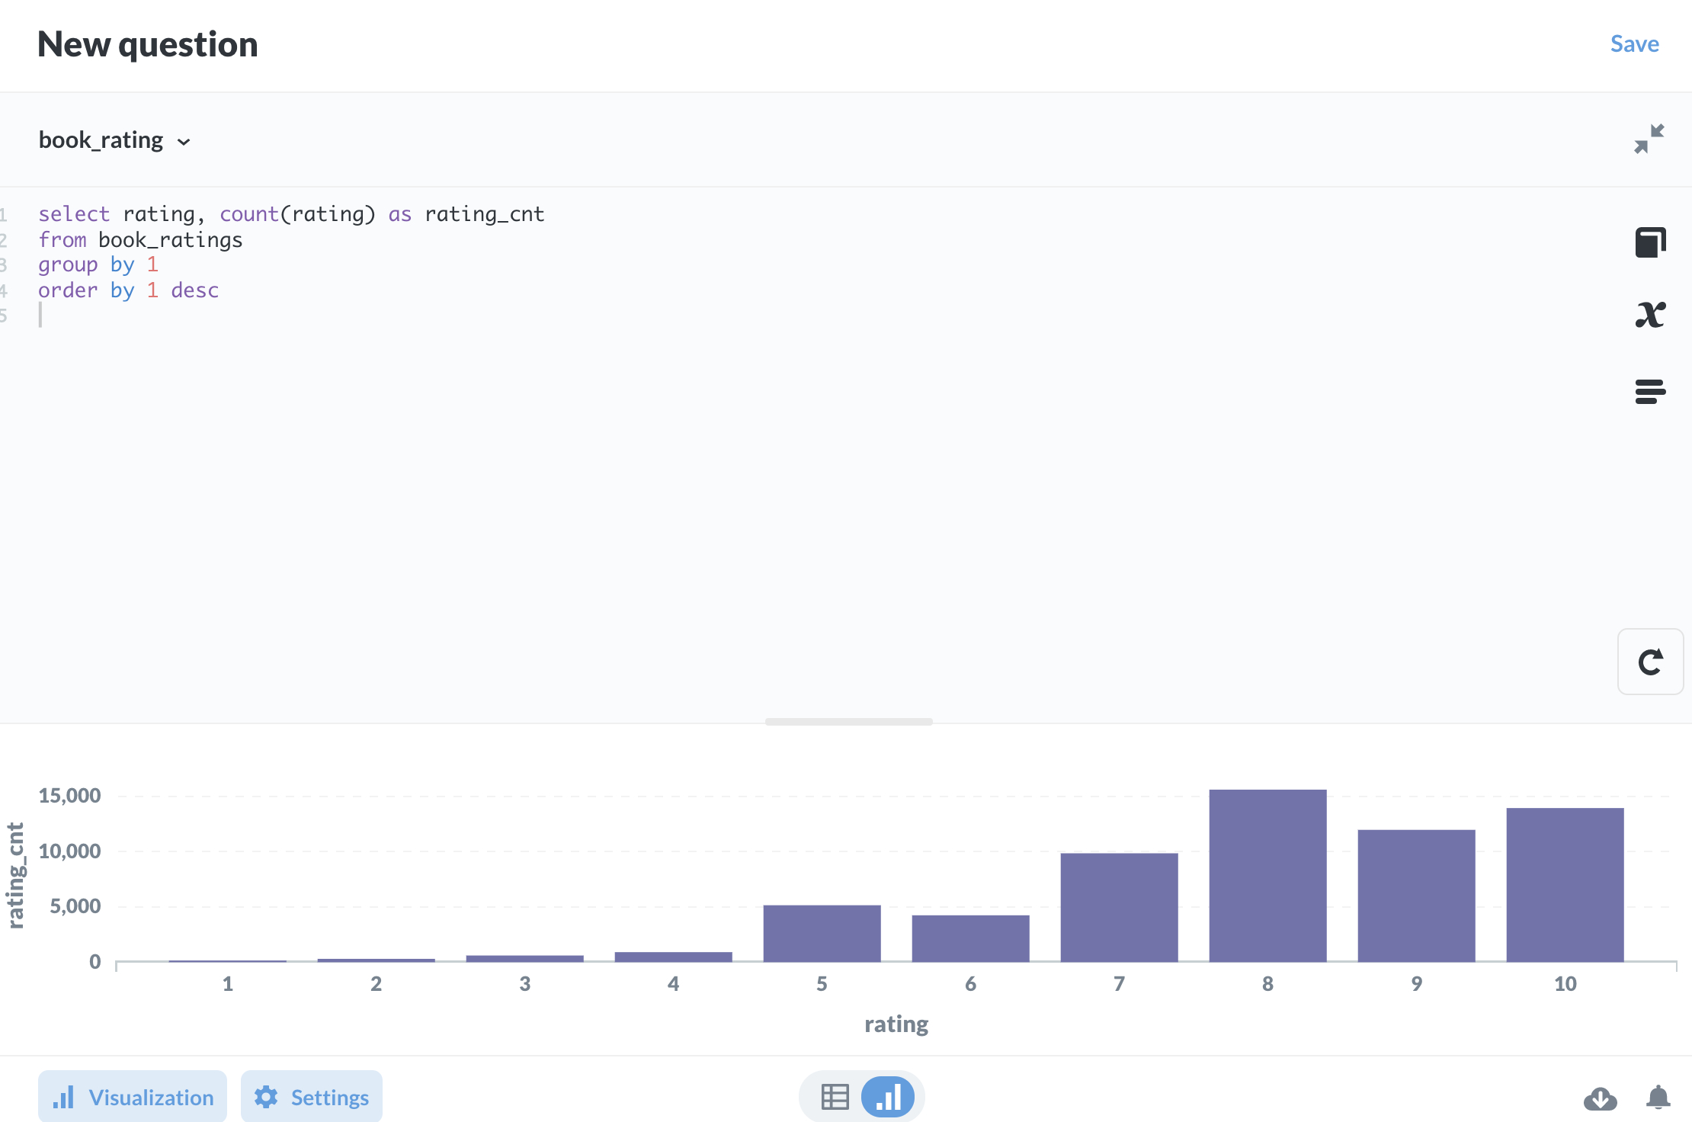Open the Visualization panel
The image size is (1692, 1122).
tap(133, 1098)
